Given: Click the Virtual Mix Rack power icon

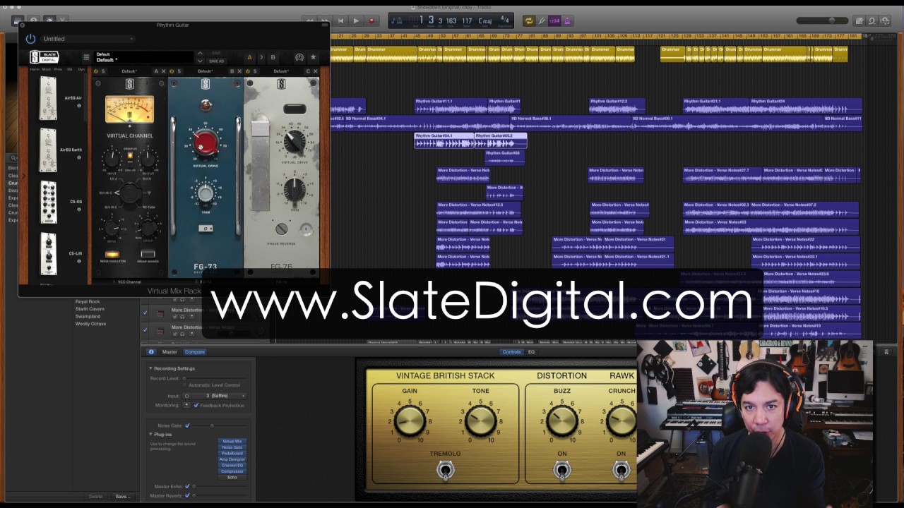Looking at the screenshot, I should 30,39.
